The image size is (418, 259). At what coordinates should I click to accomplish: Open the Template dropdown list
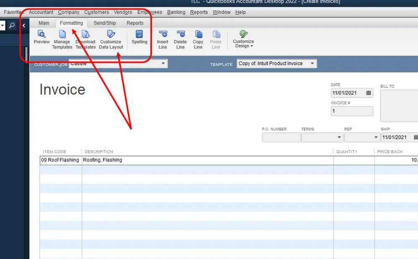(312, 64)
